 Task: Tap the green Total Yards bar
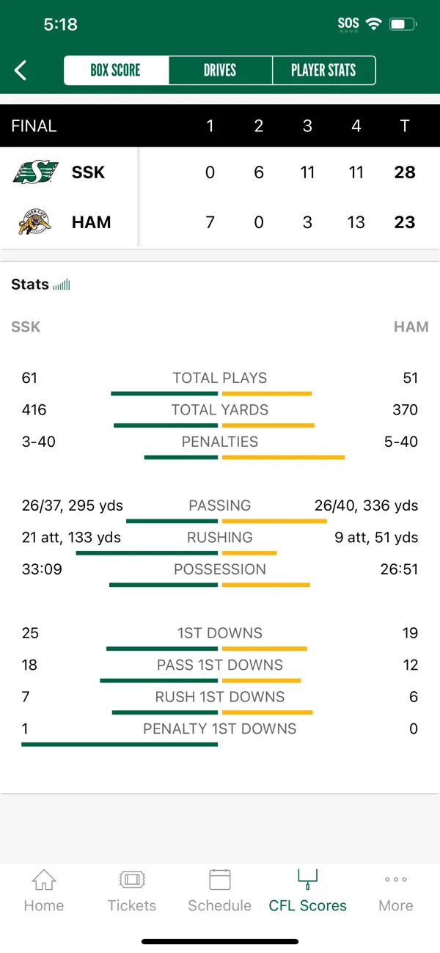(166, 426)
